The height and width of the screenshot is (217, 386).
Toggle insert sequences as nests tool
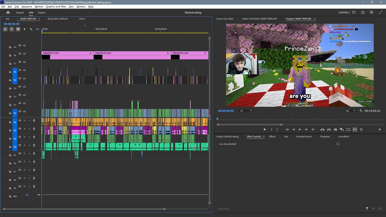(x=5, y=29)
